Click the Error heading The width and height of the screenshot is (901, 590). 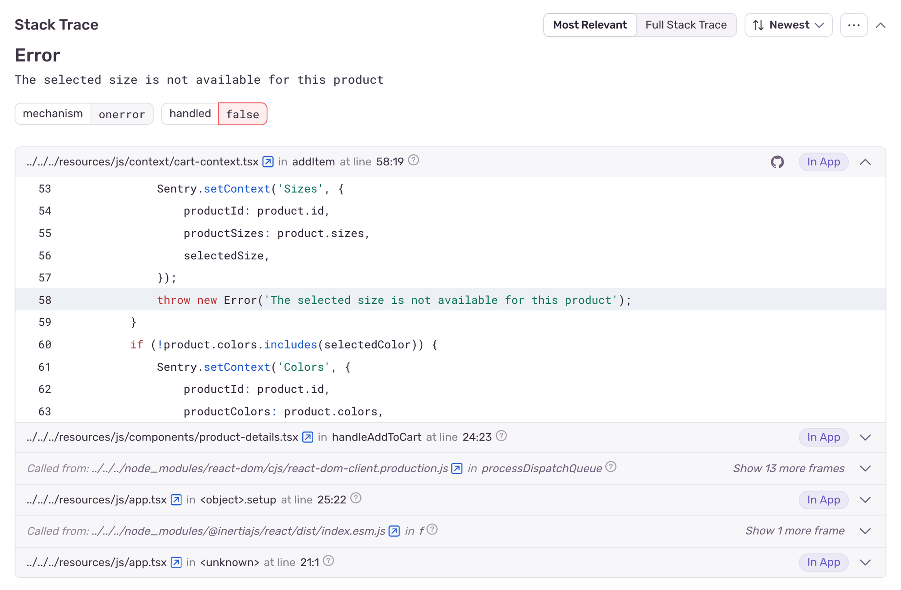pyautogui.click(x=37, y=55)
